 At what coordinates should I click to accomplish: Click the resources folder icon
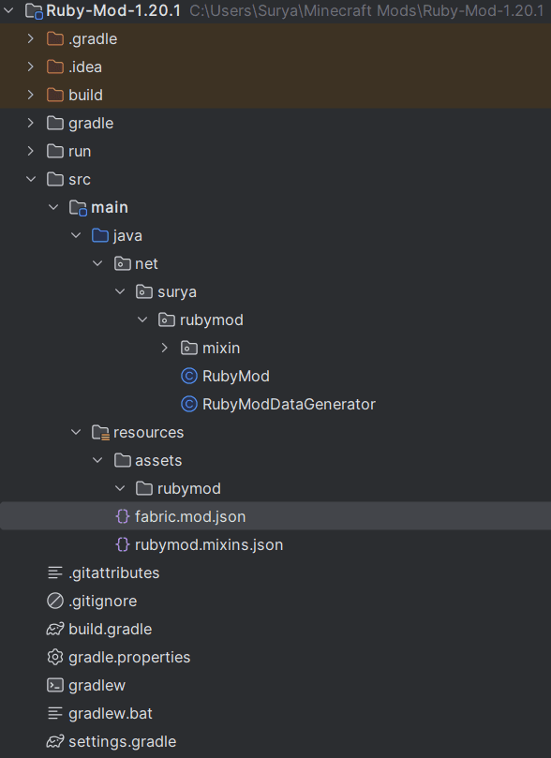(100, 432)
